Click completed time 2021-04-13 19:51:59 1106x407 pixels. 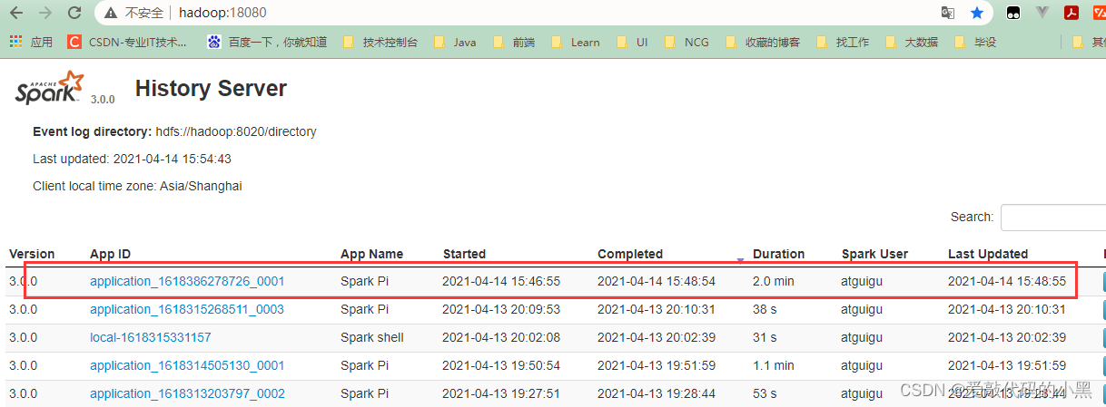[x=657, y=365]
